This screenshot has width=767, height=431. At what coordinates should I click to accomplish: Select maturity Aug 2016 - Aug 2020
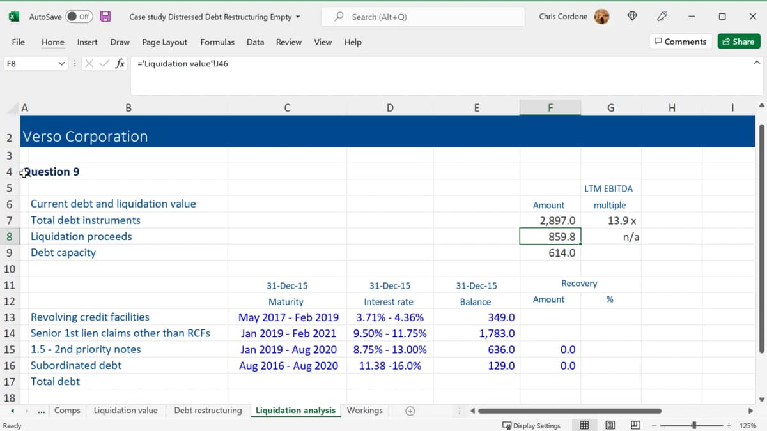coord(287,366)
